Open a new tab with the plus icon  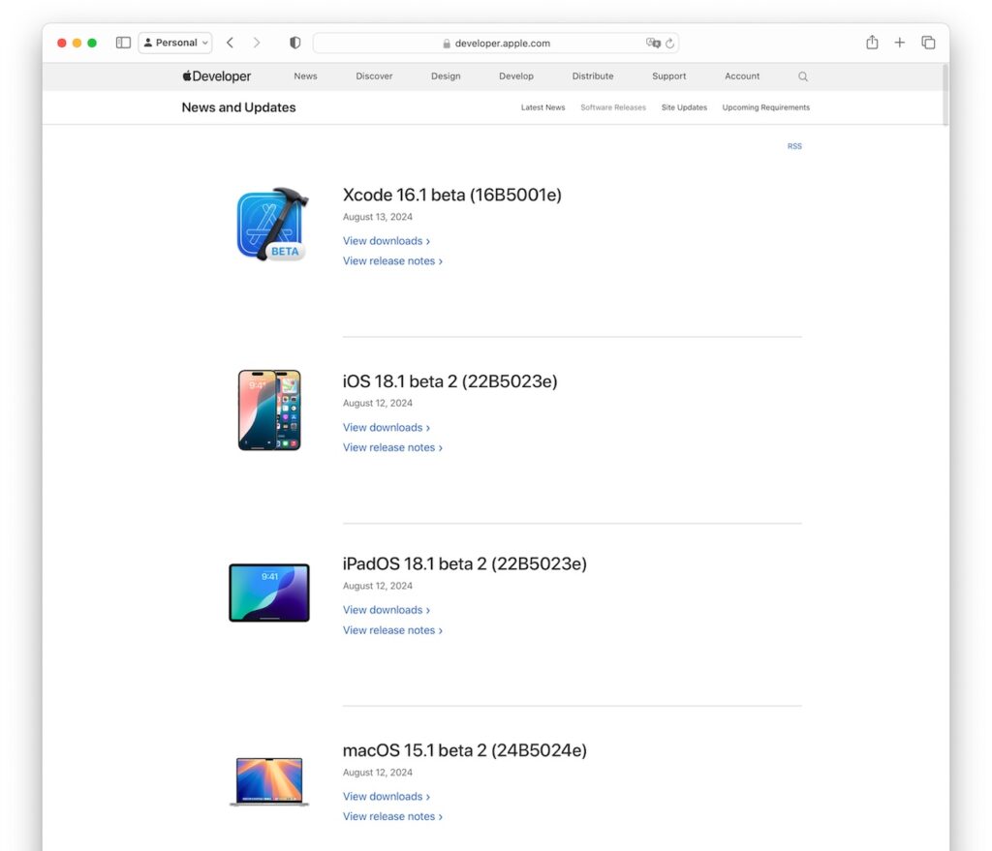pyautogui.click(x=899, y=43)
